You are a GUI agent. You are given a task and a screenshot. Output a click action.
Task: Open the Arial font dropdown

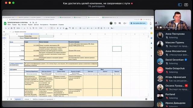click(43, 28)
